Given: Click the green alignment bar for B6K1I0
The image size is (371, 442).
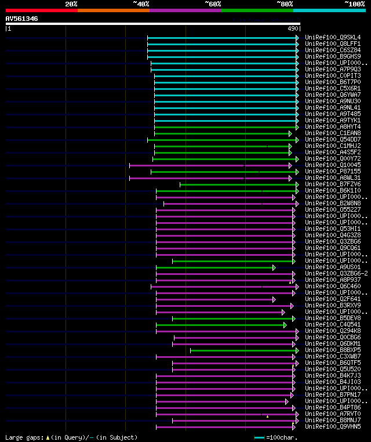Looking at the screenshot, I should [228, 191].
